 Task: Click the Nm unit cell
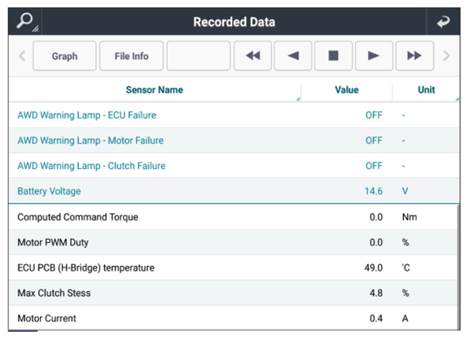(410, 217)
